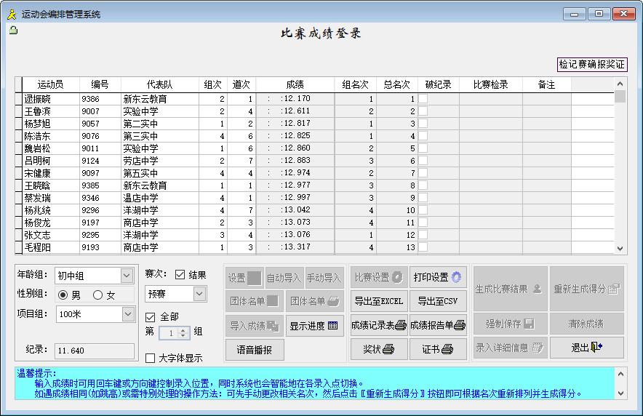Select the 女 gender radio button
The image size is (643, 416).
click(x=97, y=295)
